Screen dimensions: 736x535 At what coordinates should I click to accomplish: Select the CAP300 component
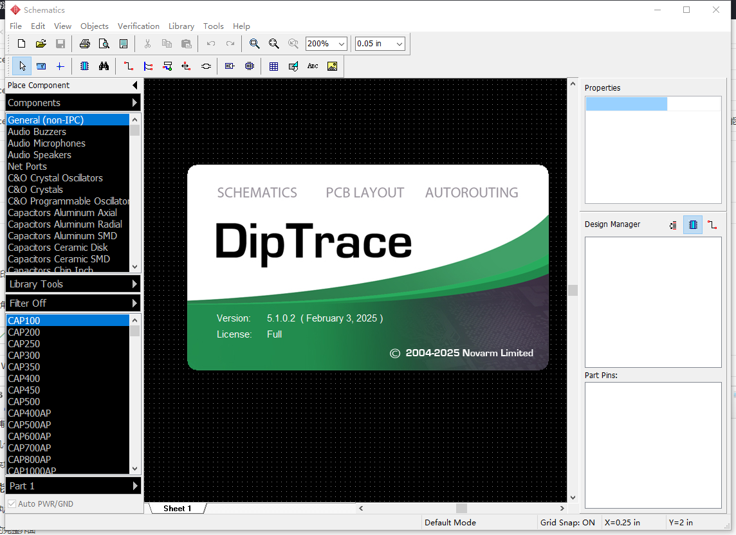68,355
